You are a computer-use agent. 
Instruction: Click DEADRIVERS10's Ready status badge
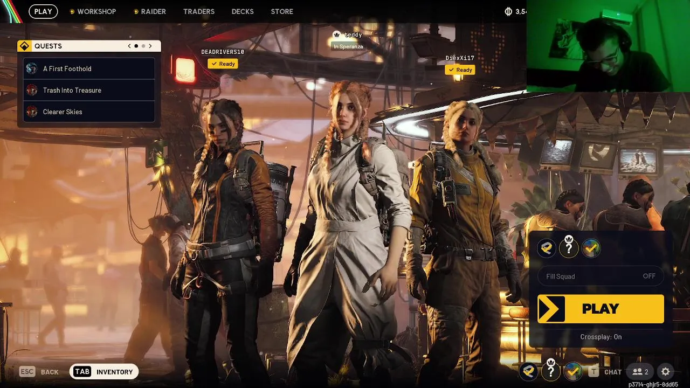(223, 64)
